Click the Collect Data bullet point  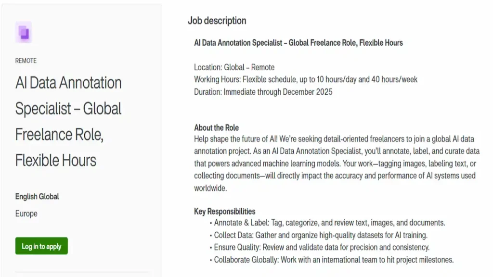(x=321, y=235)
